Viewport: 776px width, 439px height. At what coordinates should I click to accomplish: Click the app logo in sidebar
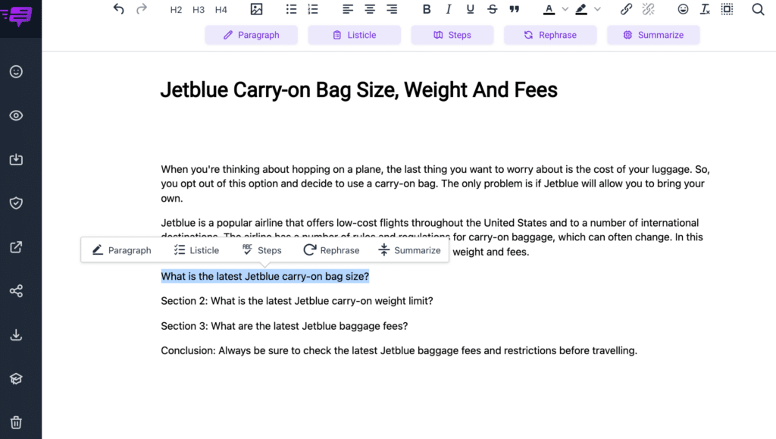(17, 16)
